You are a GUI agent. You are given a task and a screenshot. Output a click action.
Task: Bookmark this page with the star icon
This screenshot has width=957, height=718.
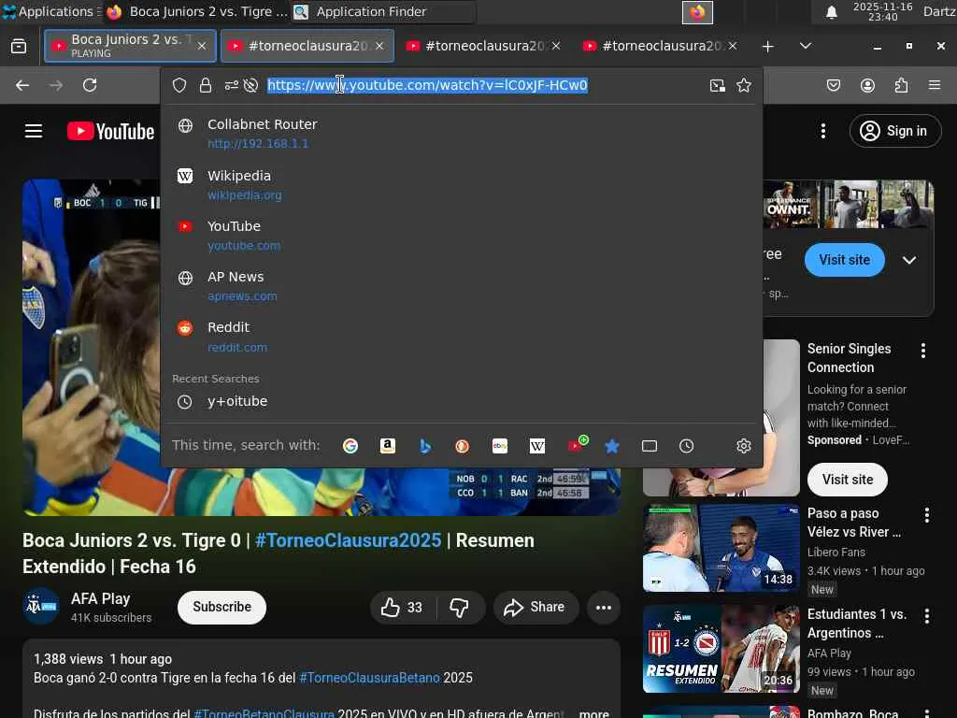[x=743, y=85]
